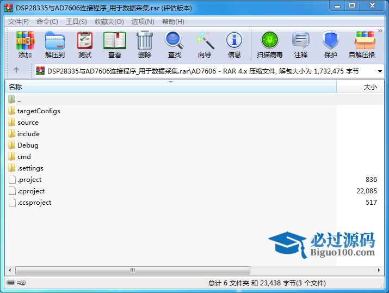Screen dimensions: 389x293
Task: Click the horizontal scrollbar thumb
Action: [133, 270]
